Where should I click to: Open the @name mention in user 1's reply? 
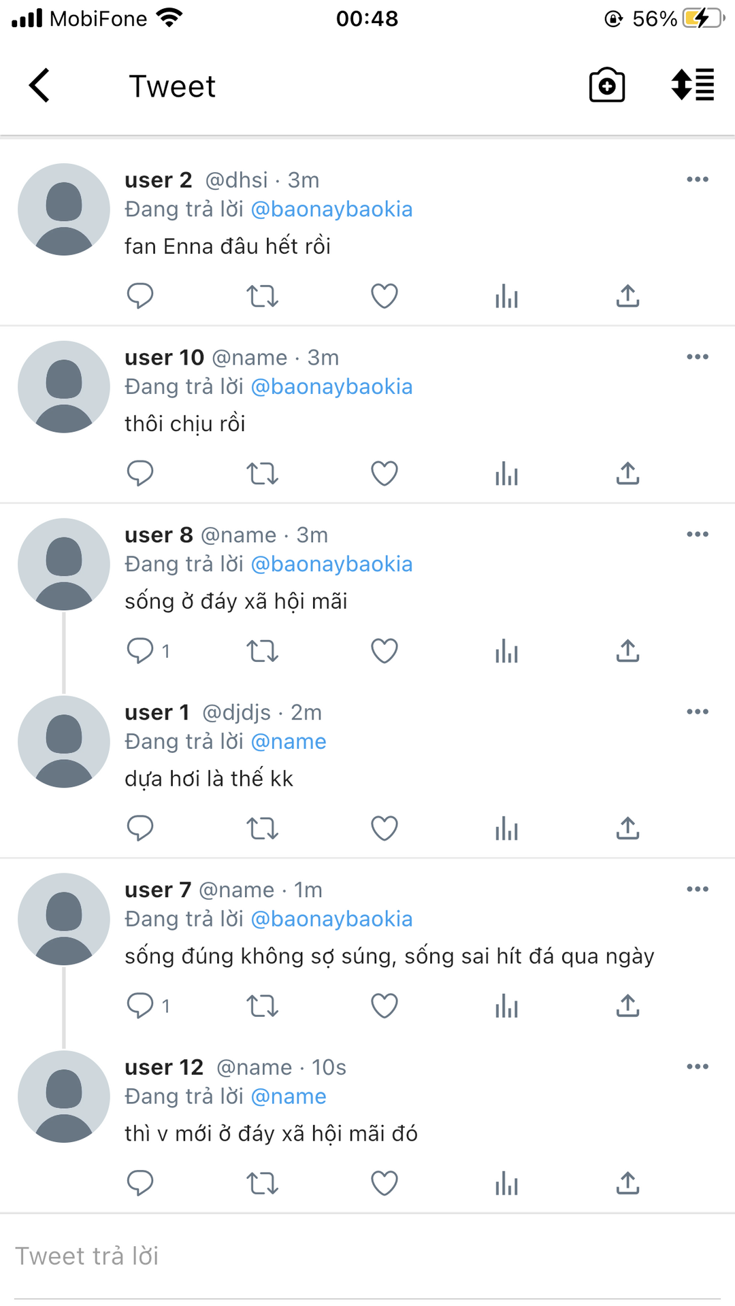click(289, 741)
